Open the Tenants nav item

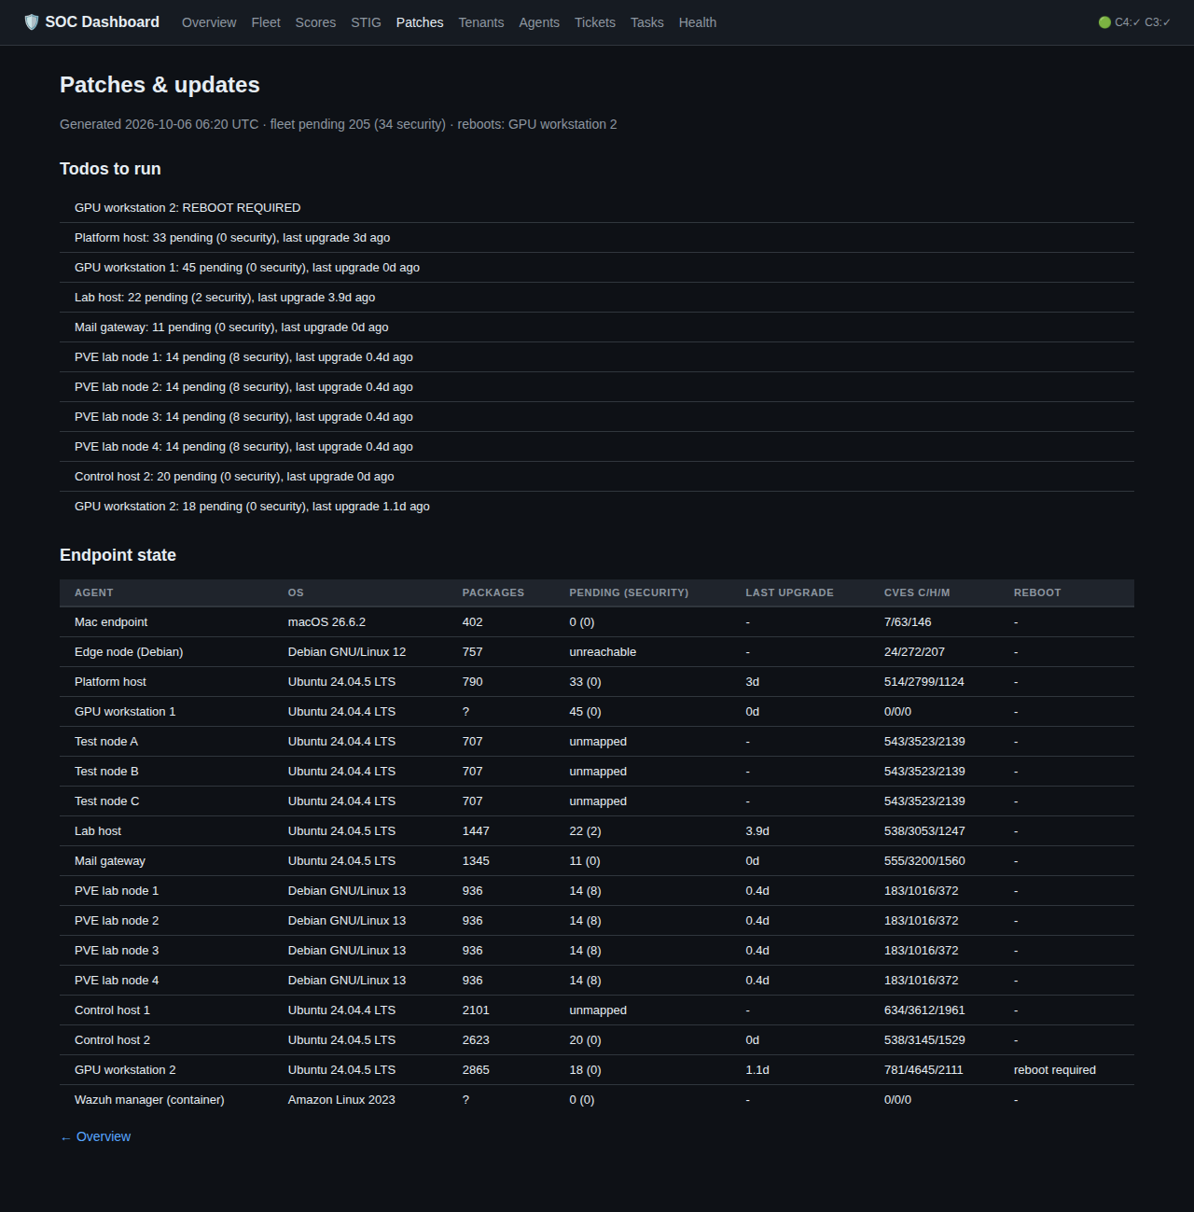(481, 22)
